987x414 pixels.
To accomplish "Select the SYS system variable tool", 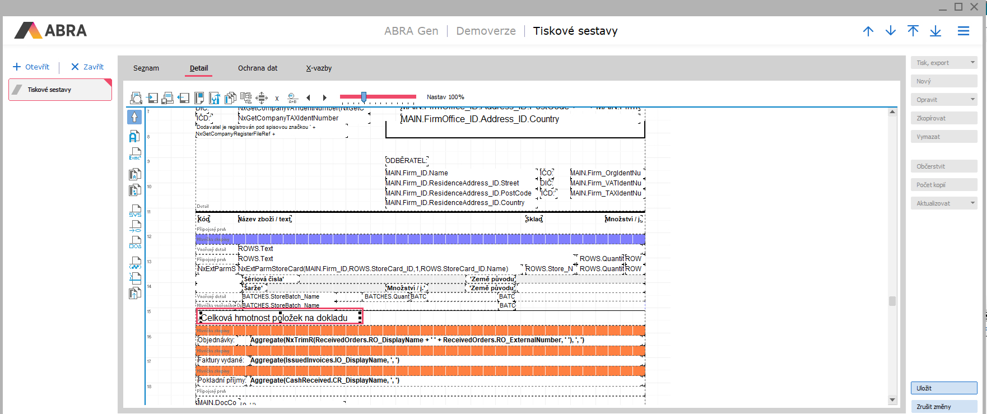I will [x=135, y=211].
